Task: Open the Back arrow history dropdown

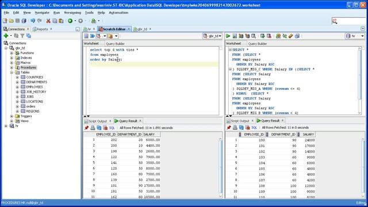Action: [75, 21]
